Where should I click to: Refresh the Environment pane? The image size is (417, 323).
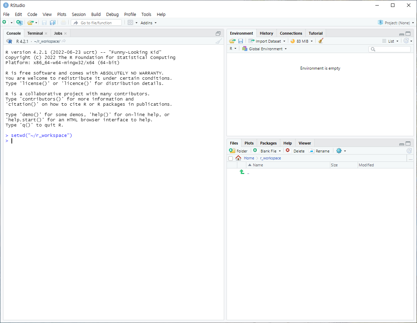406,41
